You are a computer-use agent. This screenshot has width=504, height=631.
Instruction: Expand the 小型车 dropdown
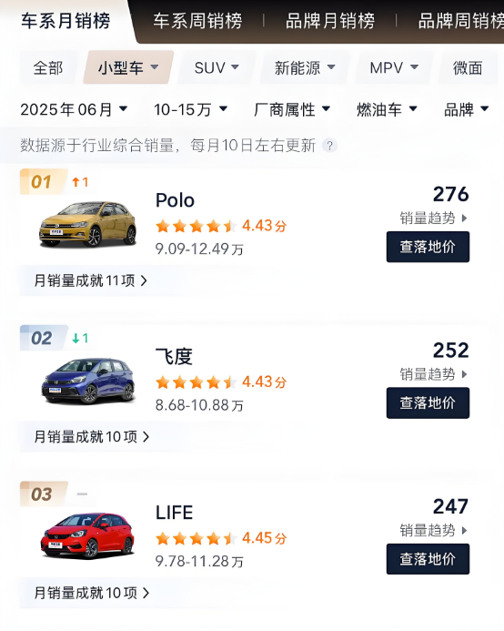click(x=128, y=67)
